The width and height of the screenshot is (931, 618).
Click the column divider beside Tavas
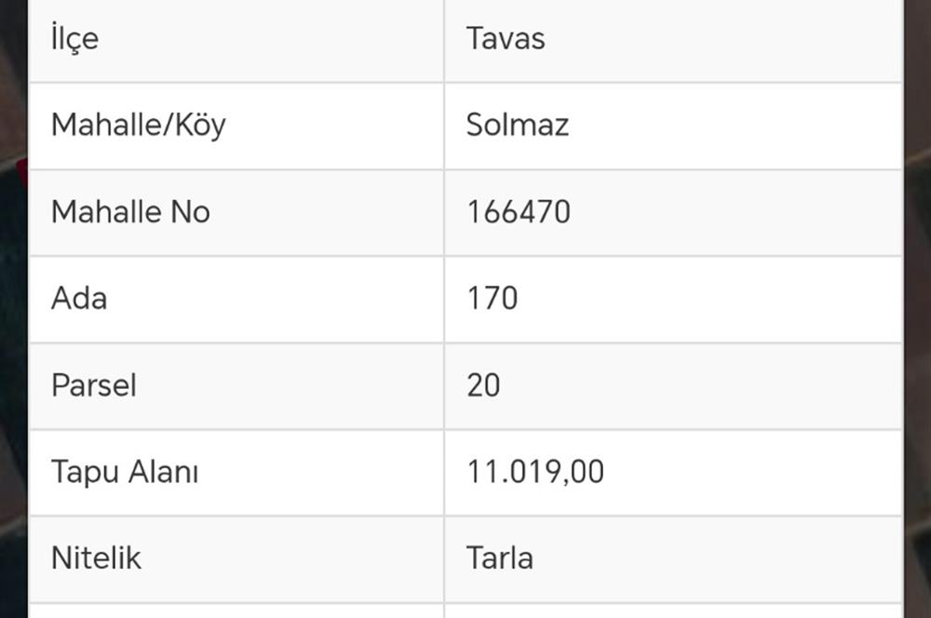(x=444, y=39)
